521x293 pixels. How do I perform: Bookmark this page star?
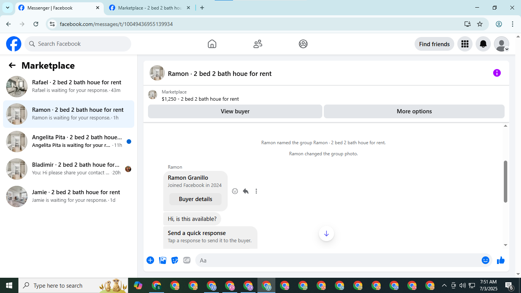tap(480, 24)
